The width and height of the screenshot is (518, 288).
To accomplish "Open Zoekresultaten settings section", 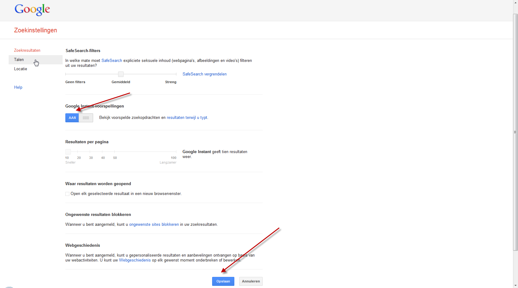I will [x=27, y=50].
